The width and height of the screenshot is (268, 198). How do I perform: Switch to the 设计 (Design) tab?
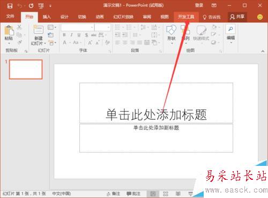[64, 17]
